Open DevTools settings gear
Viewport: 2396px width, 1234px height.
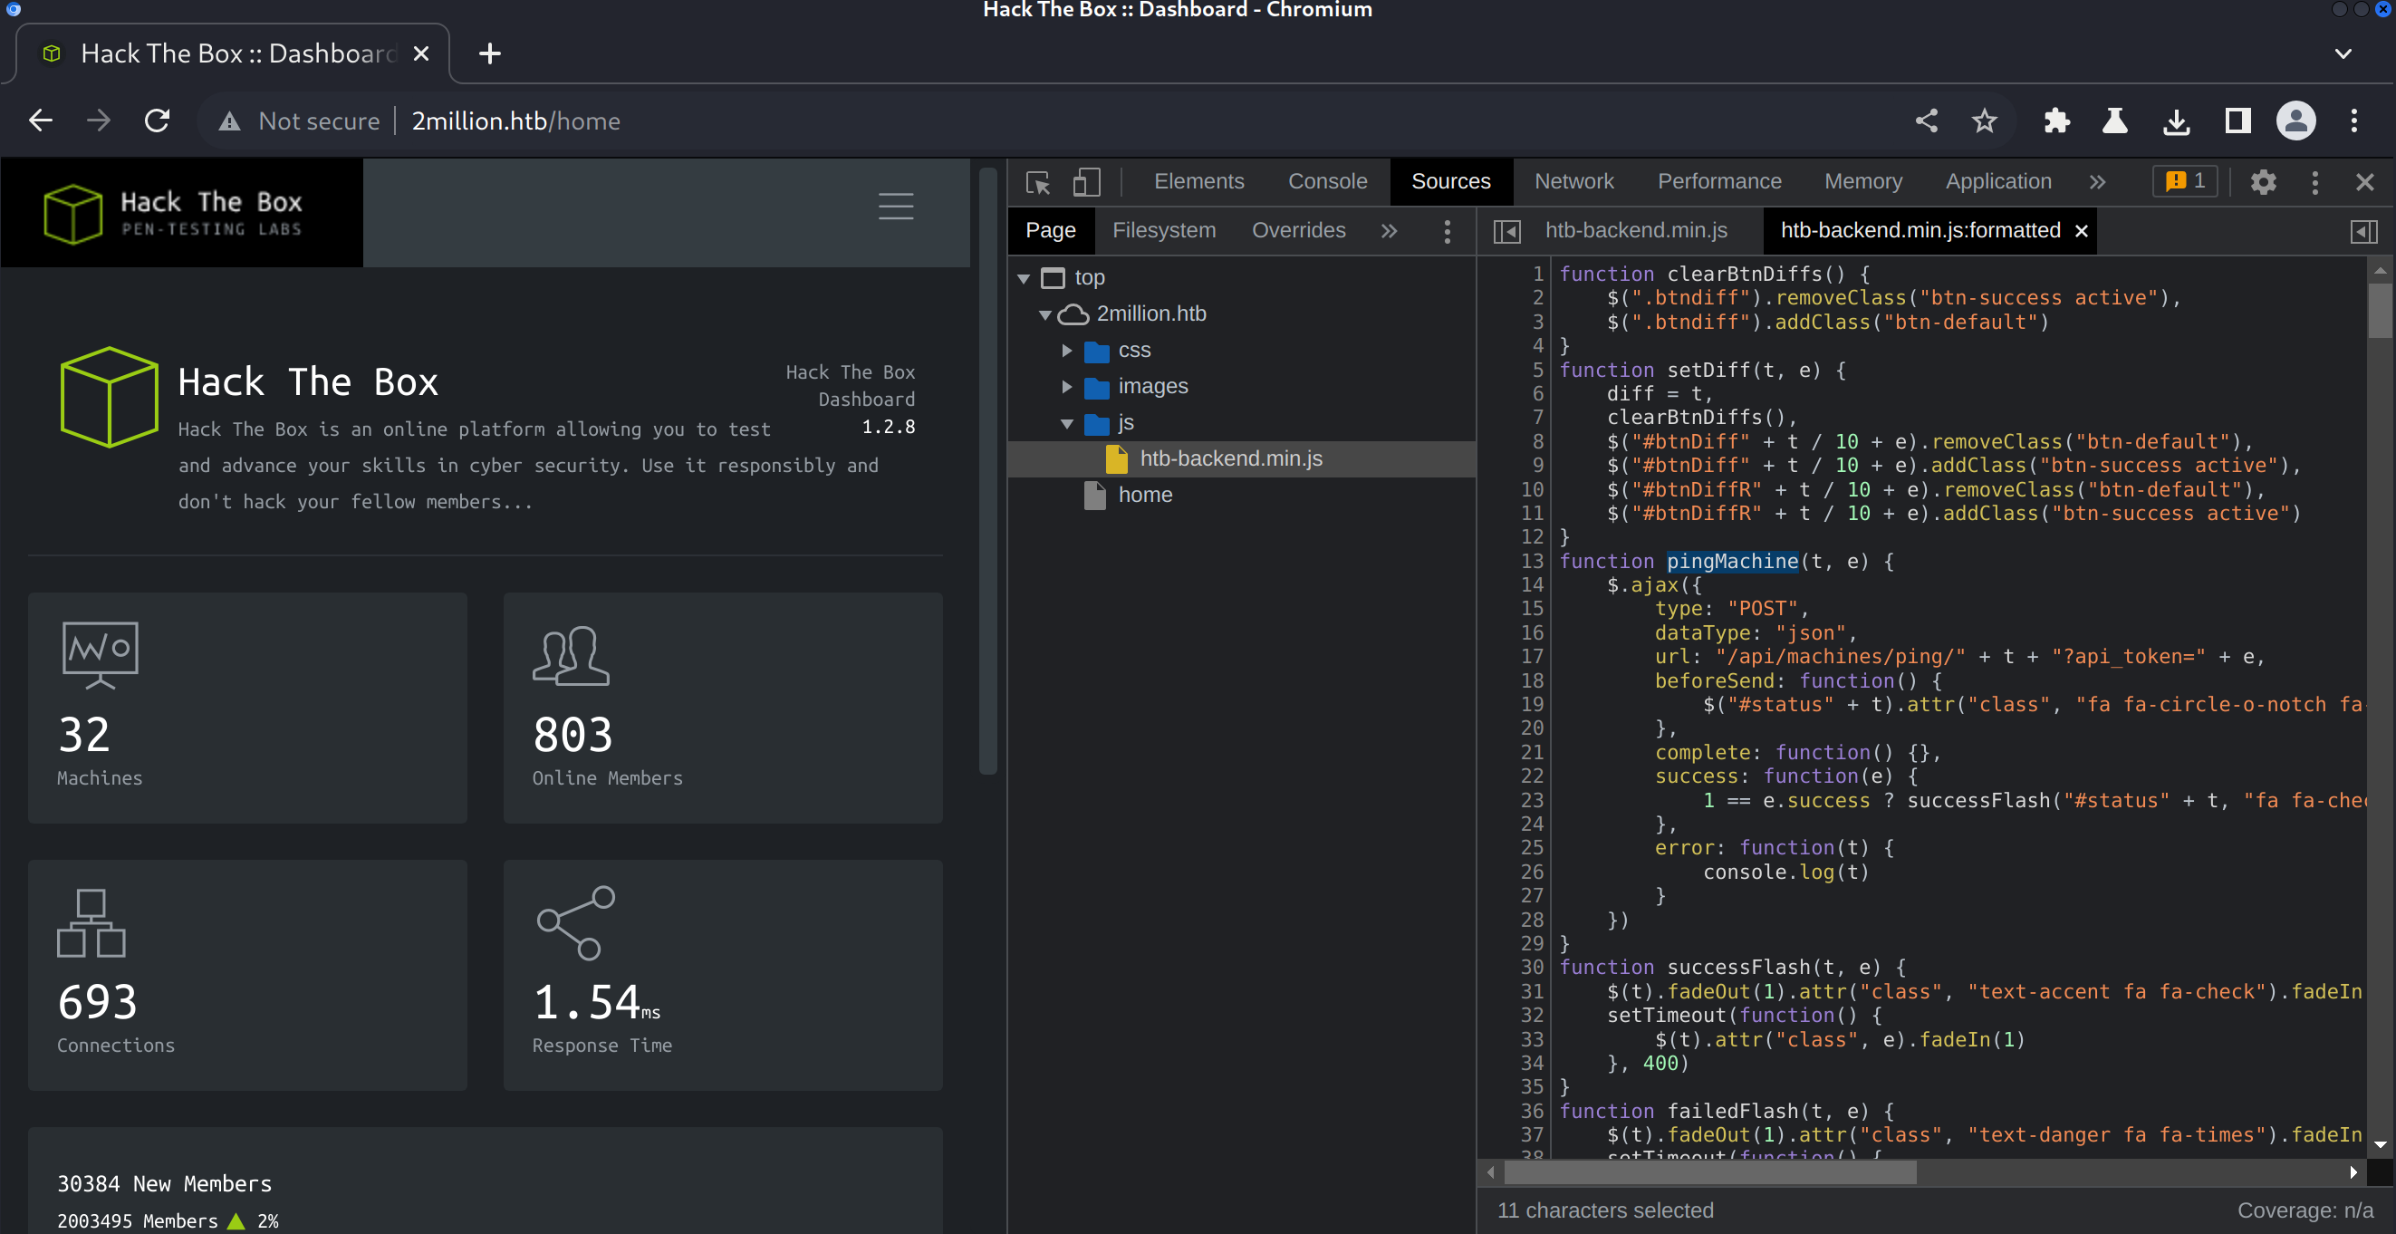(2263, 181)
